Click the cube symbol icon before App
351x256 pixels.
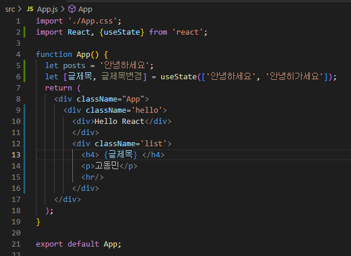[x=72, y=9]
